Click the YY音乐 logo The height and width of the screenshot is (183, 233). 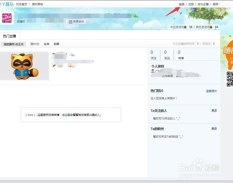[7, 4]
